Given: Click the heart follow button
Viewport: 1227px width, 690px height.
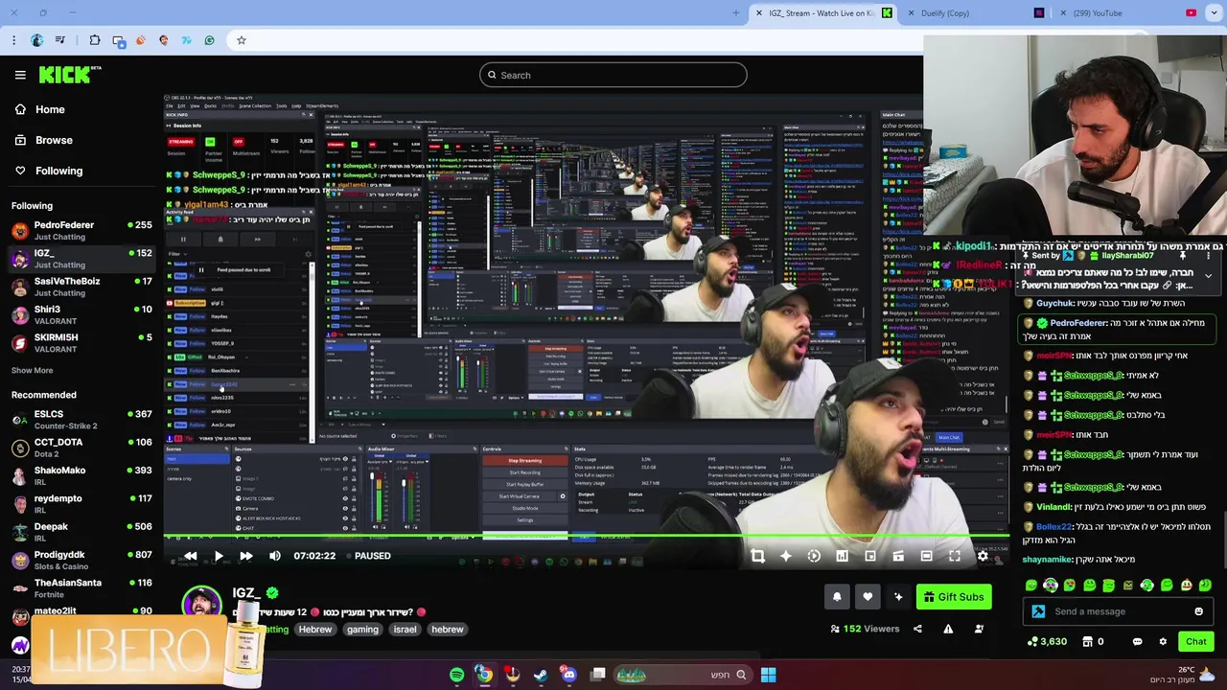Looking at the screenshot, I should click(868, 597).
